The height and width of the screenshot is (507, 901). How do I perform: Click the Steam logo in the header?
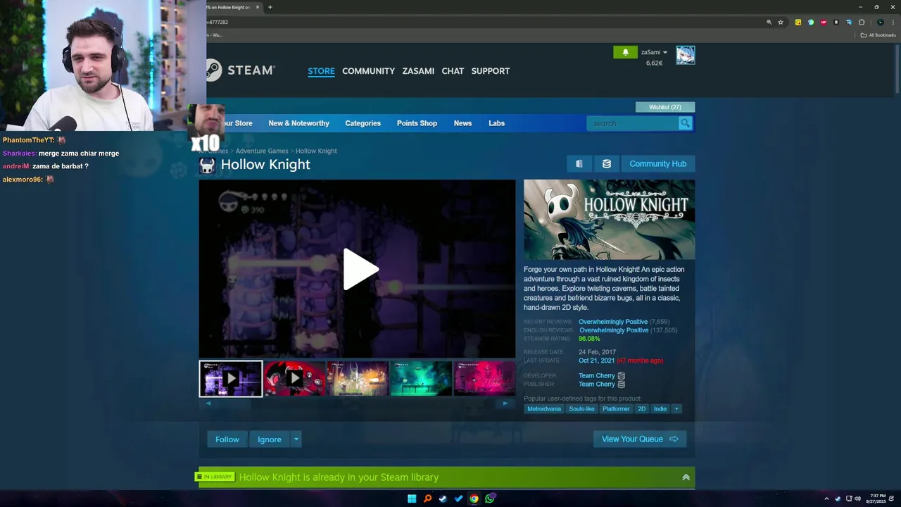pos(241,70)
